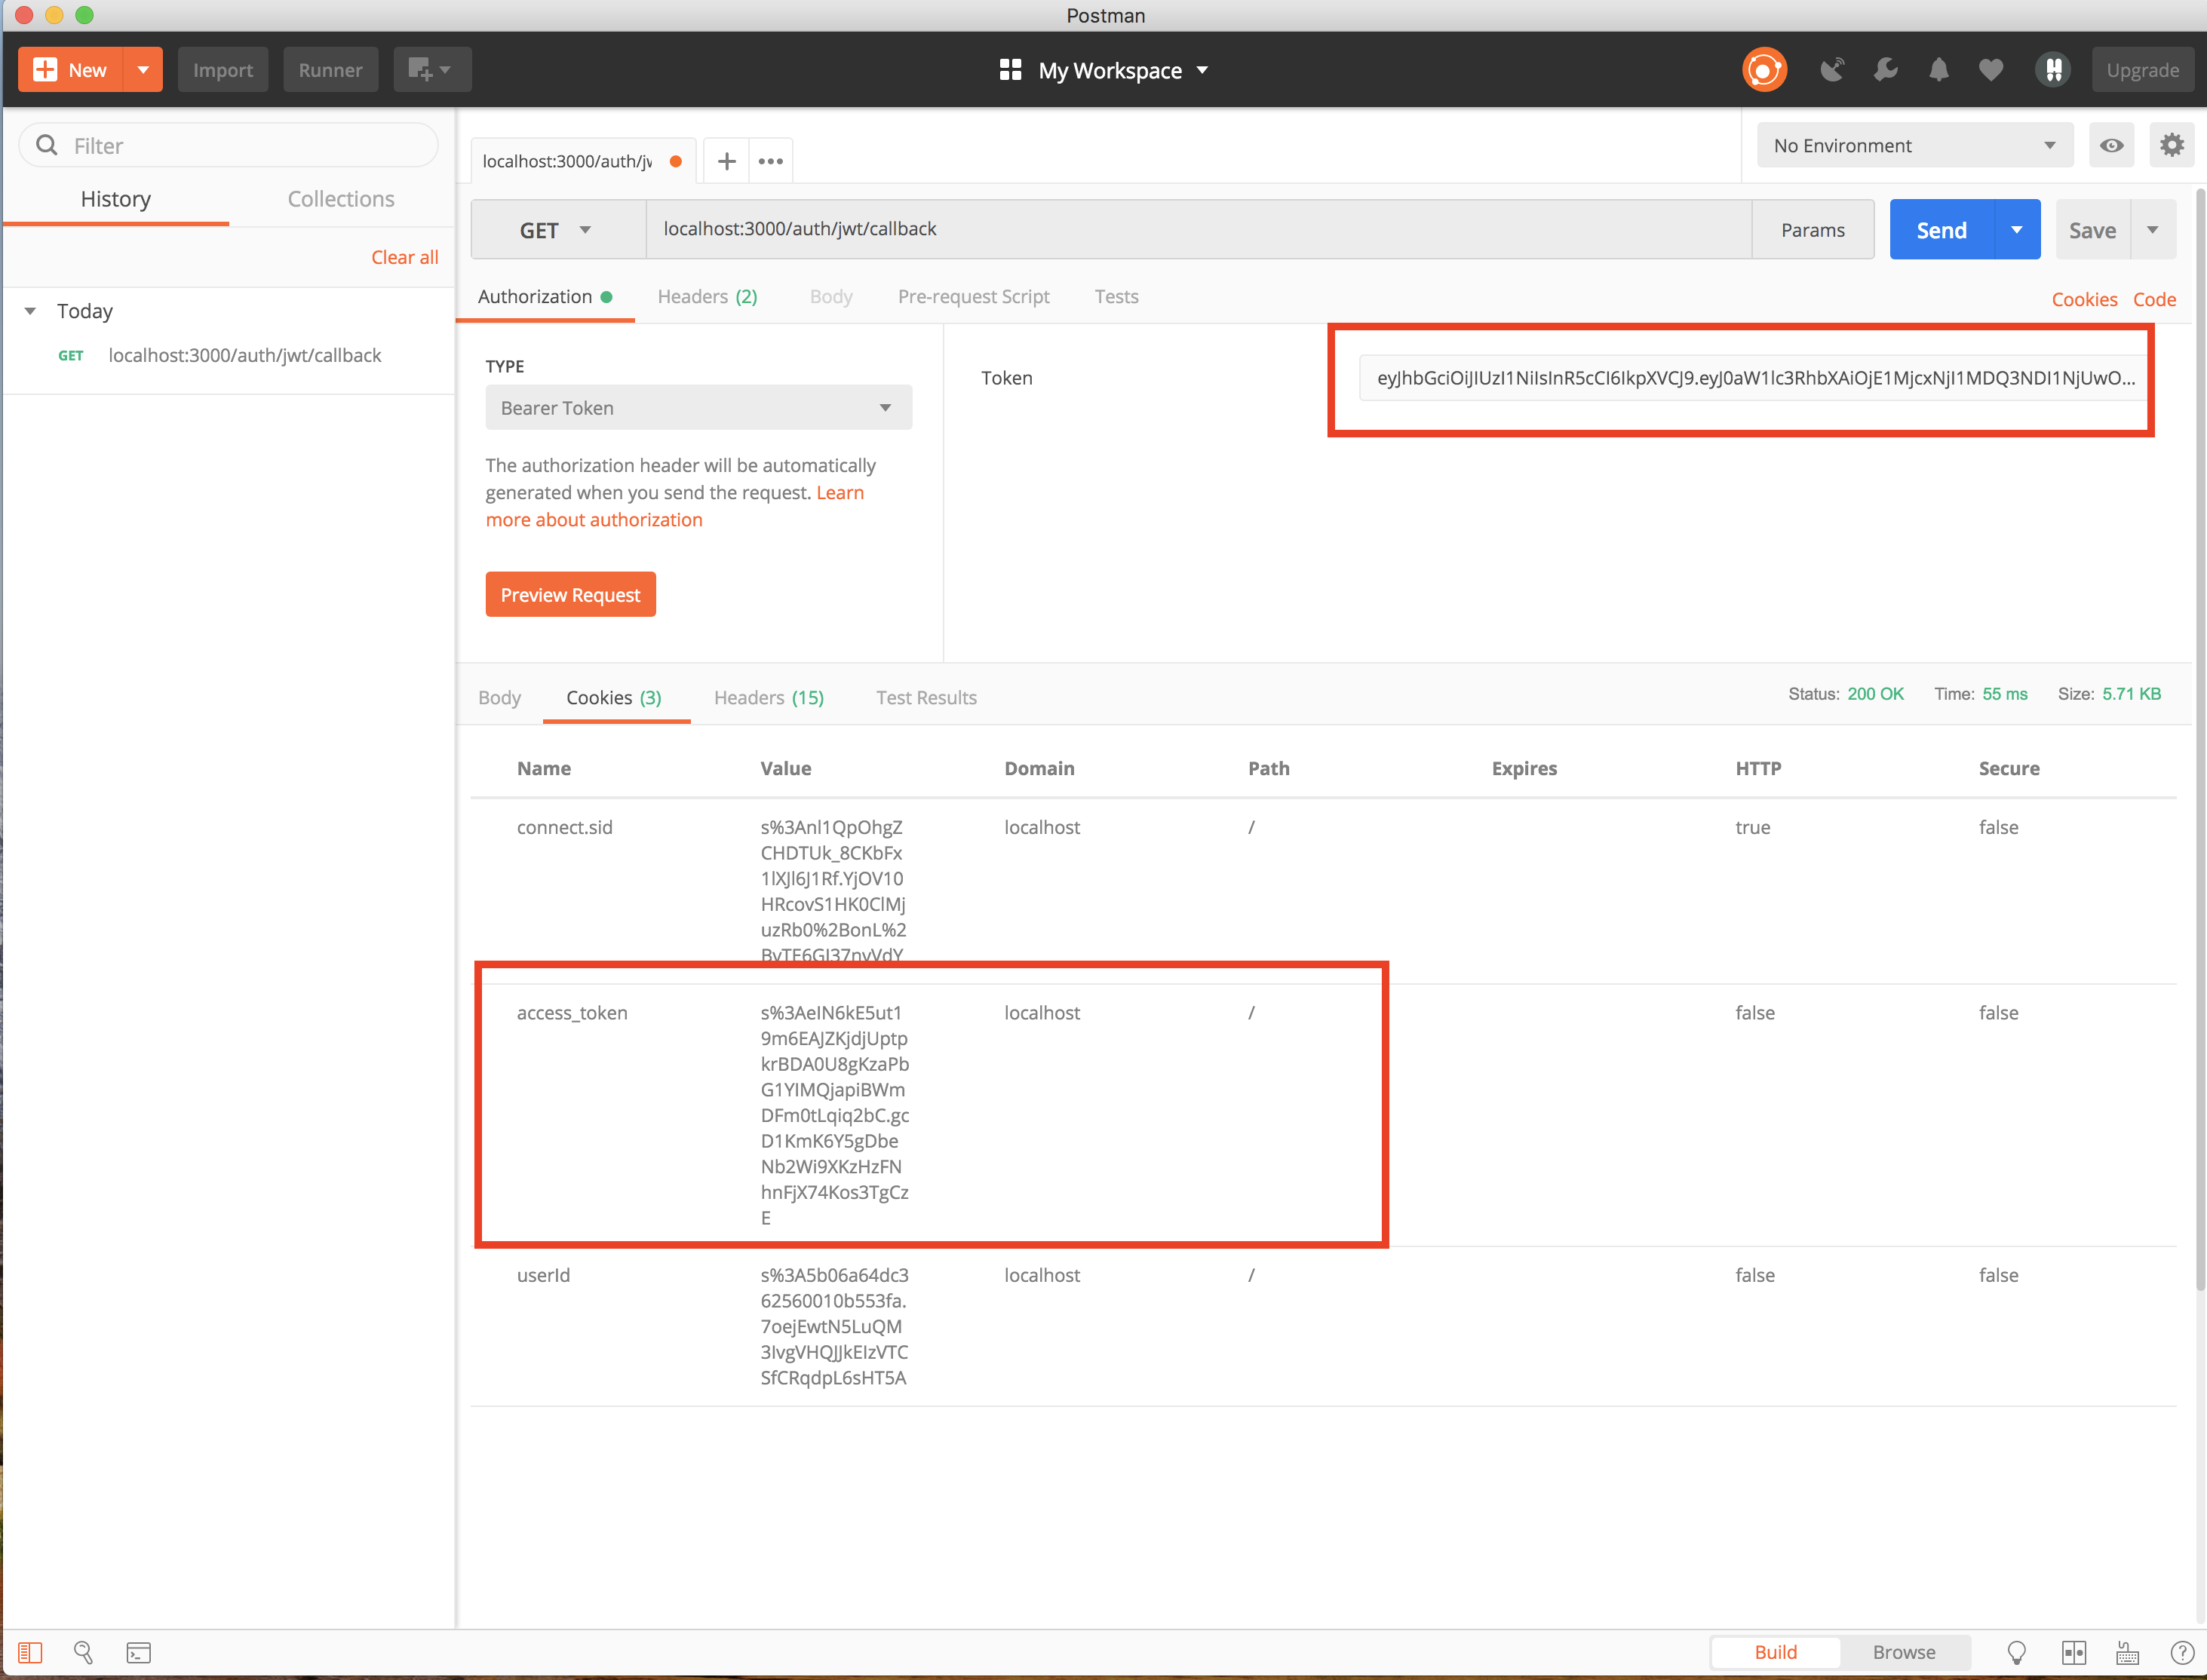The height and width of the screenshot is (1680, 2207).
Task: Click the heart icon in header
Action: coord(1991,70)
